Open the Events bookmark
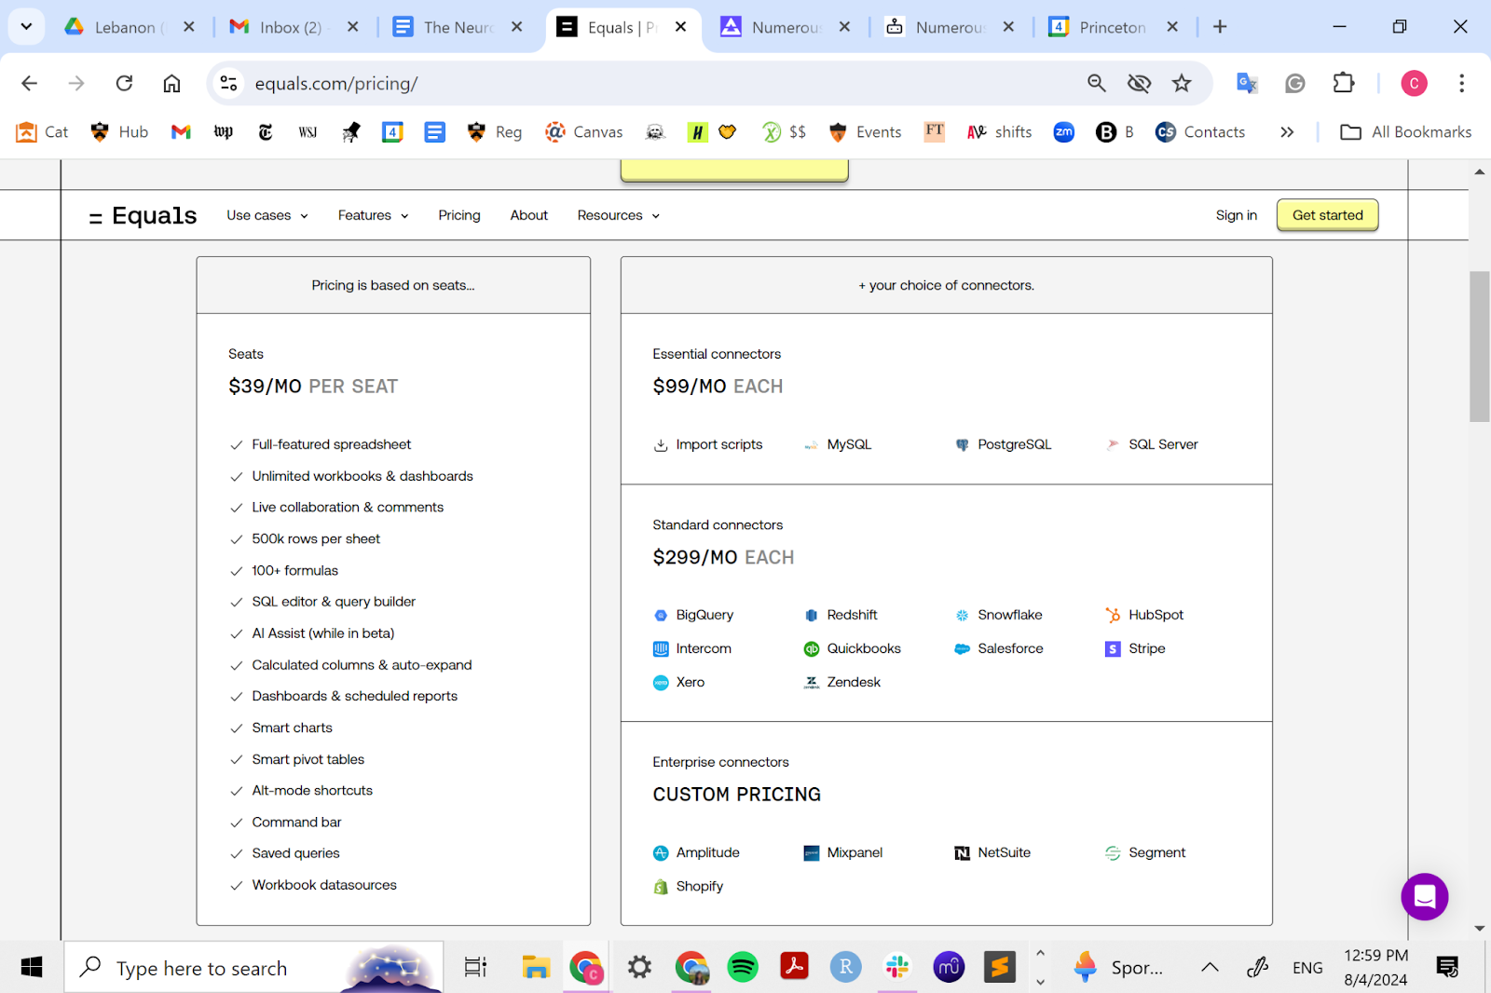 [x=865, y=132]
